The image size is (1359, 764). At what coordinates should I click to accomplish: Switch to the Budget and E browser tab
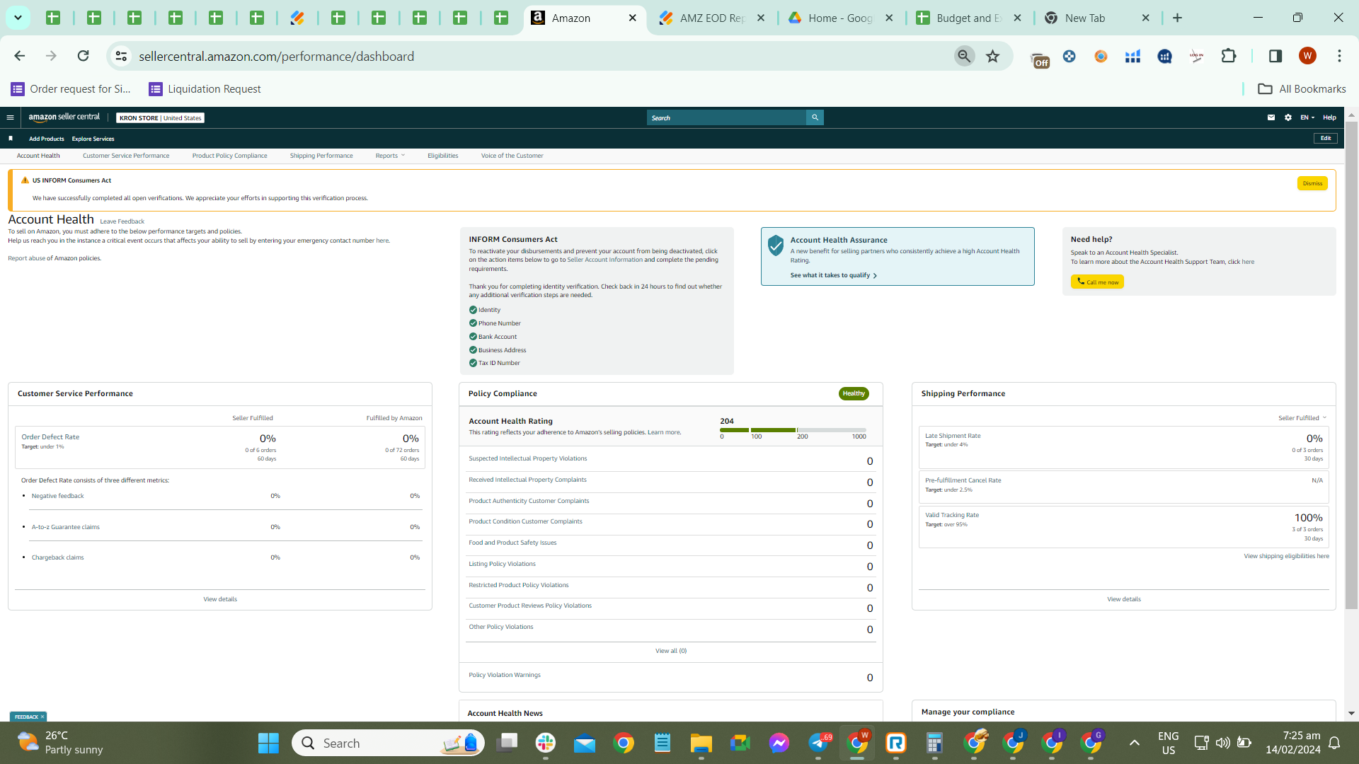(x=968, y=18)
